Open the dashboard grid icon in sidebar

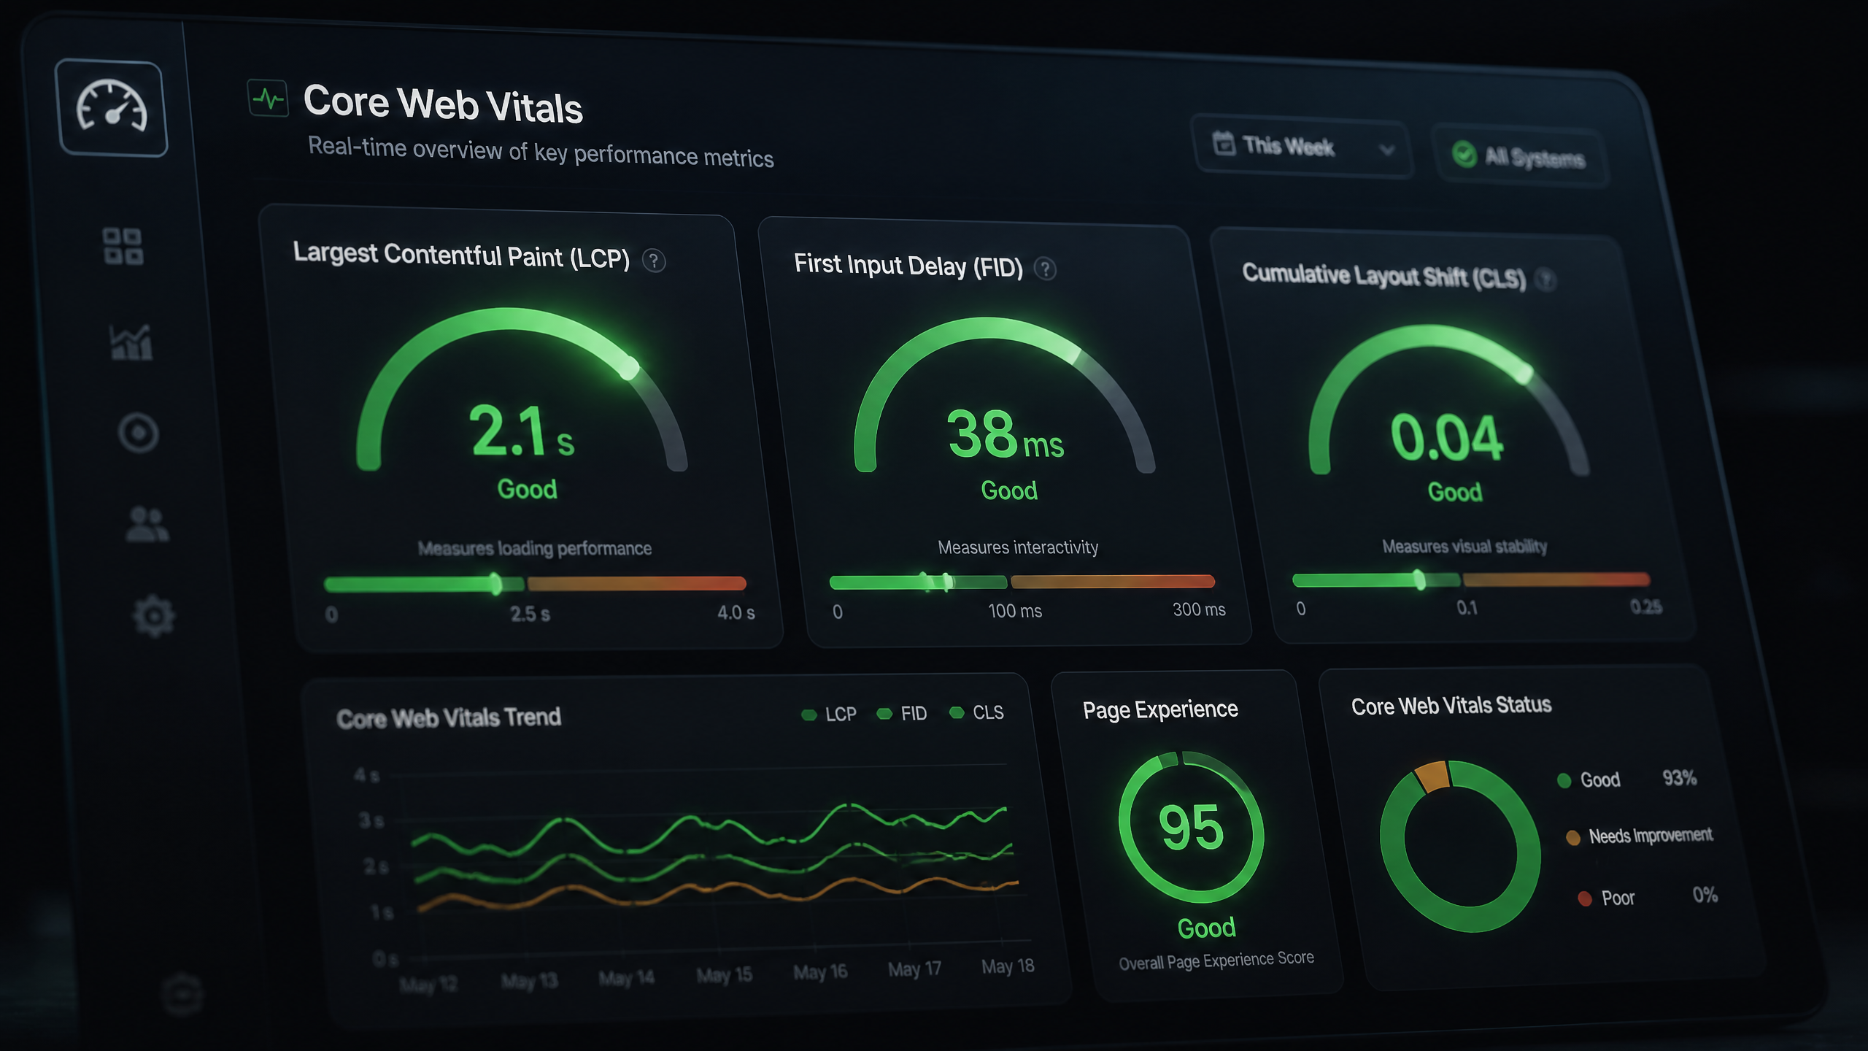pos(123,245)
